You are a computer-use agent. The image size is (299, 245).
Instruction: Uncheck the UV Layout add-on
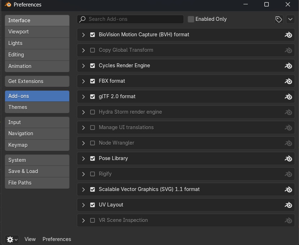(x=92, y=205)
